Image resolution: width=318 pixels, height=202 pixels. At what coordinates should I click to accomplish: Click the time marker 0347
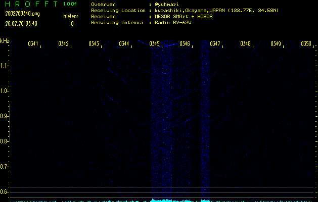coord(215,44)
